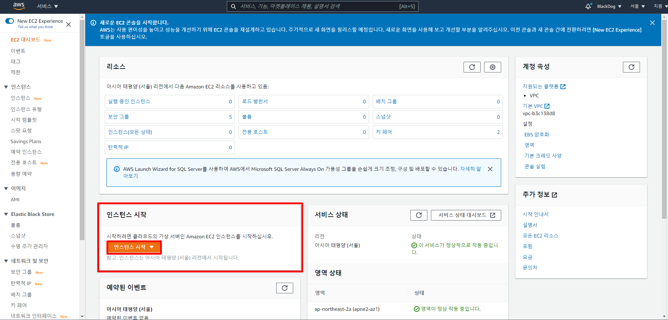This screenshot has height=320, width=668.
Task: Open the 지원 dropdown menu
Action: click(x=660, y=6)
